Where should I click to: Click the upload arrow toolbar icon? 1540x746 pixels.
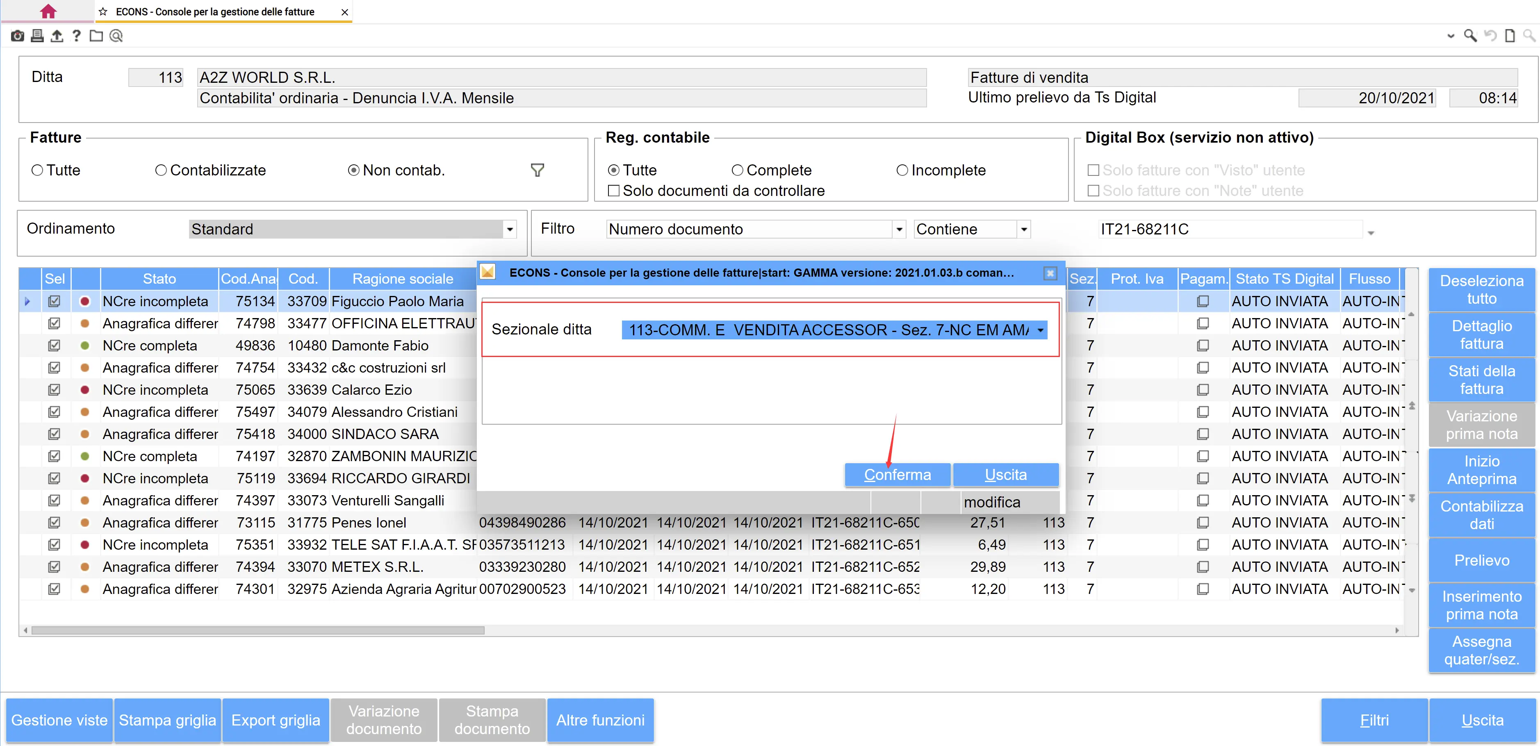click(x=57, y=36)
